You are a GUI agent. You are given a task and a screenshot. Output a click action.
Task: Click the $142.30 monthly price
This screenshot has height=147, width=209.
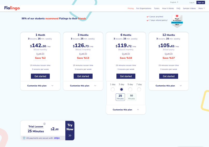[40, 46]
